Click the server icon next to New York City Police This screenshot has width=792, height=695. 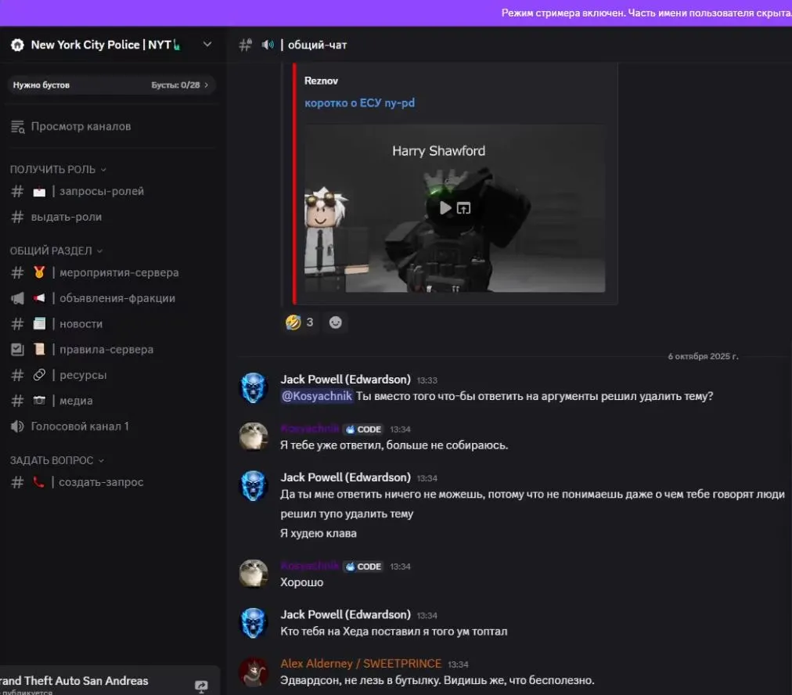[17, 45]
